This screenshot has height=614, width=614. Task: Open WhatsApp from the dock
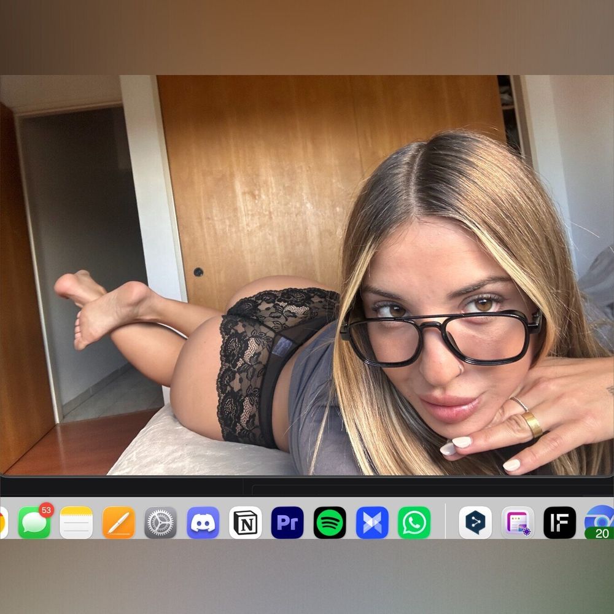tap(414, 523)
